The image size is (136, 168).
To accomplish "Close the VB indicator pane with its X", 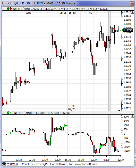I will tap(4, 113).
